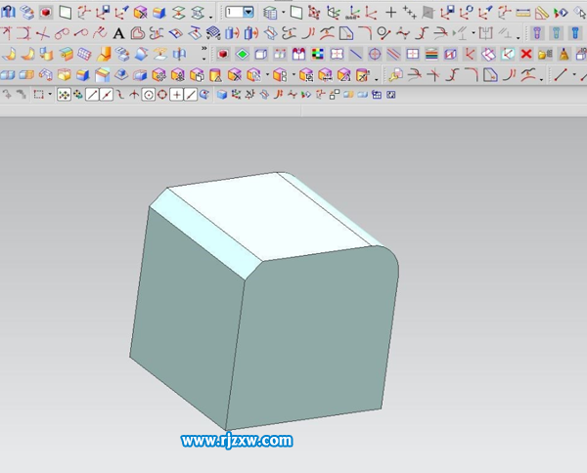Open the work layer dropdown showing 1

coord(240,13)
